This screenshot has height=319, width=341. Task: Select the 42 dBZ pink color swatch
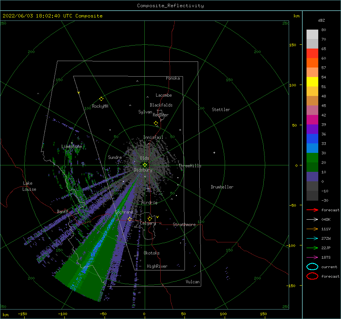click(x=312, y=110)
